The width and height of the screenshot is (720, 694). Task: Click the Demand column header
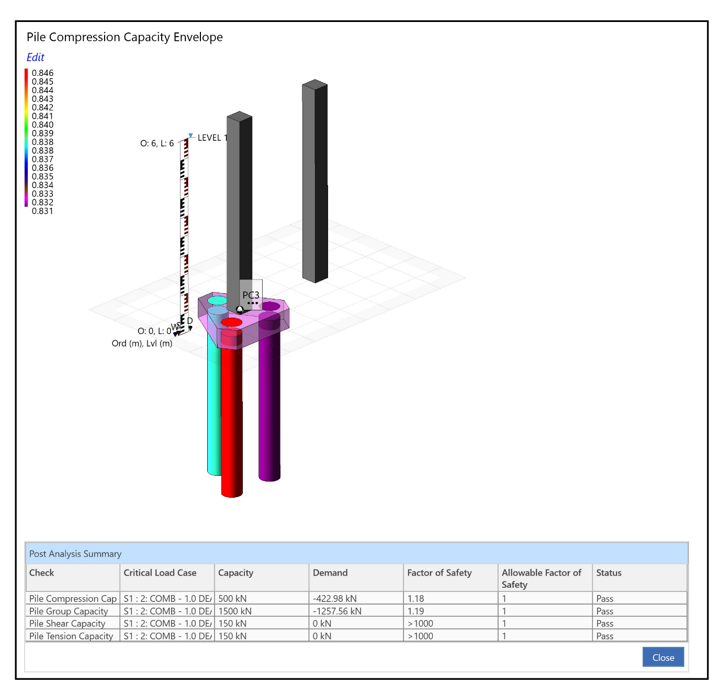click(x=356, y=578)
